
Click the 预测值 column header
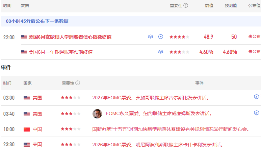point(231,6)
